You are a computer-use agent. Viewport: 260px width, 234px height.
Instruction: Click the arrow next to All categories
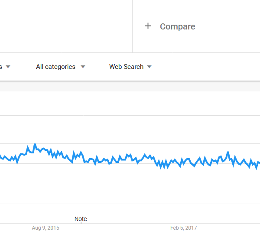pos(83,67)
